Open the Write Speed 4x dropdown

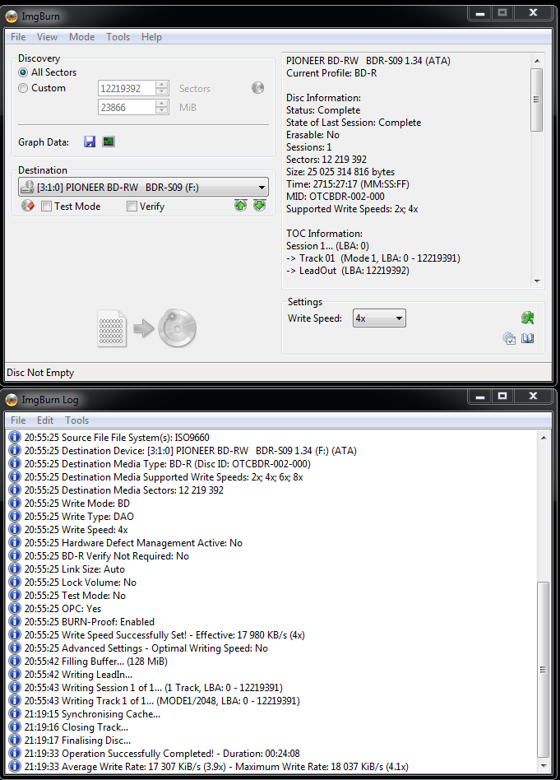(379, 318)
